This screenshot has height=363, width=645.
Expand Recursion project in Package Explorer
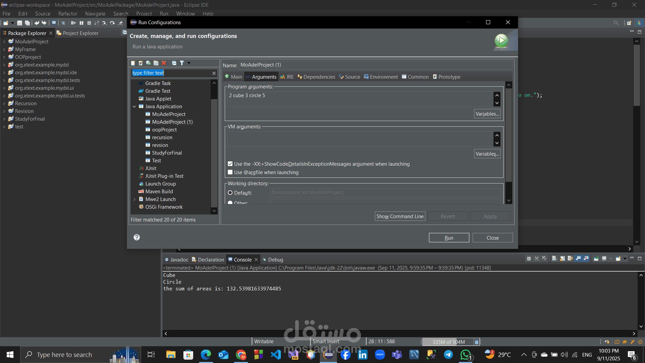click(4, 104)
